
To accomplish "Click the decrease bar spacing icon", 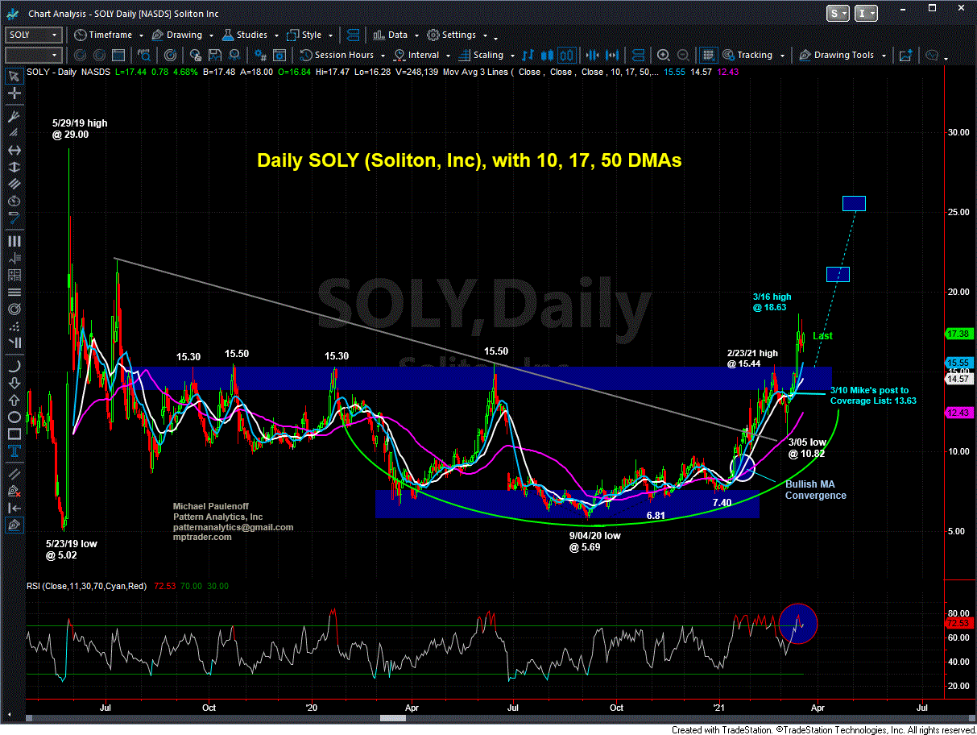I will pyautogui.click(x=592, y=55).
